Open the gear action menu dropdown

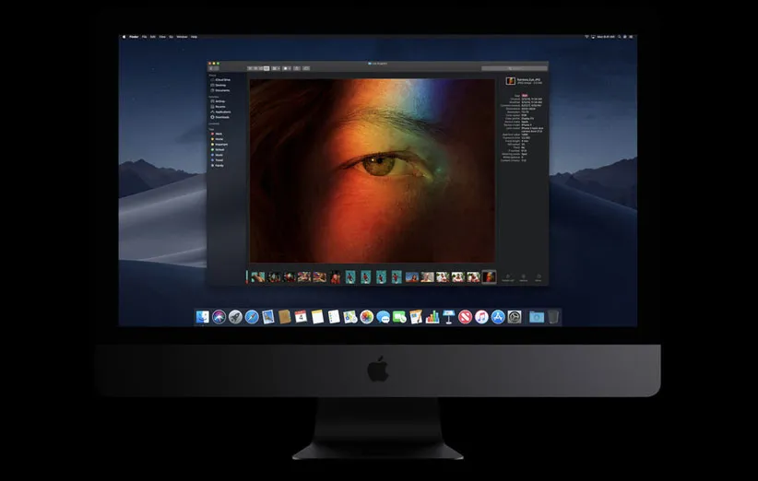pos(287,68)
